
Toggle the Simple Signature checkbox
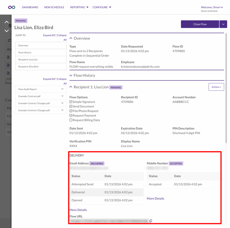71,102
